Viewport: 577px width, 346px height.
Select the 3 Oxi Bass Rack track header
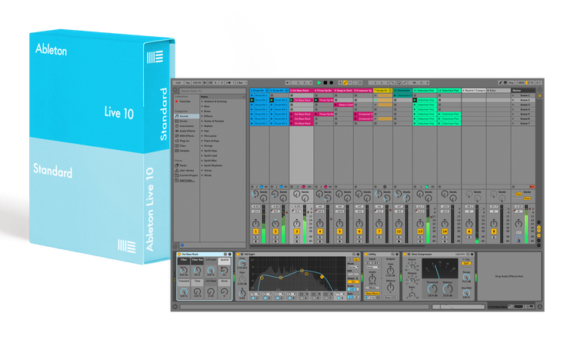pyautogui.click(x=301, y=91)
